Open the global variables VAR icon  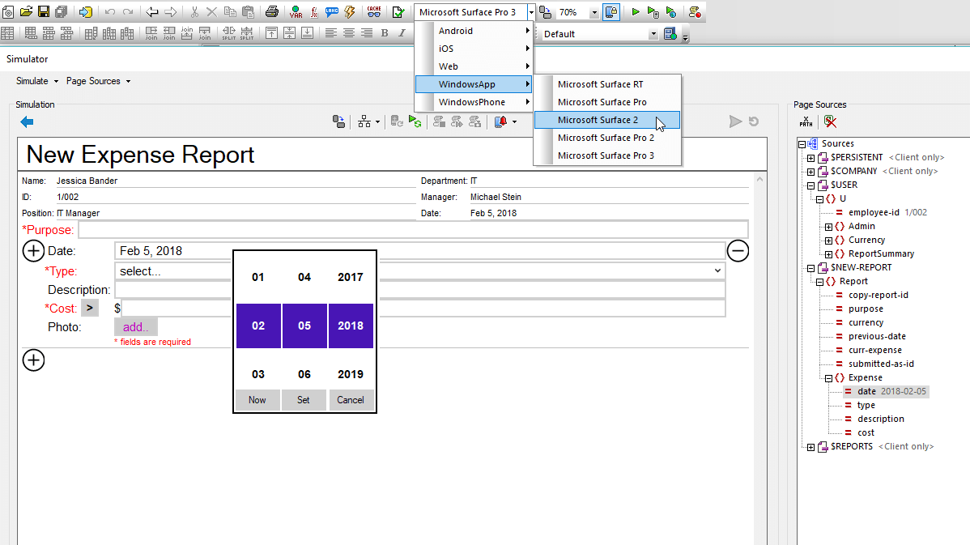(296, 12)
